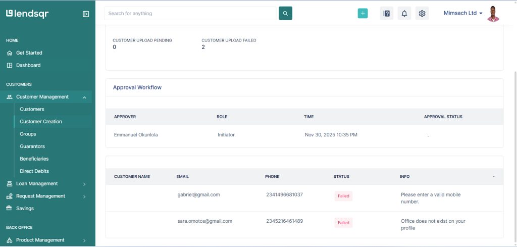Click the lendsqr logo
Screen dimensions: 517x247
point(27,14)
